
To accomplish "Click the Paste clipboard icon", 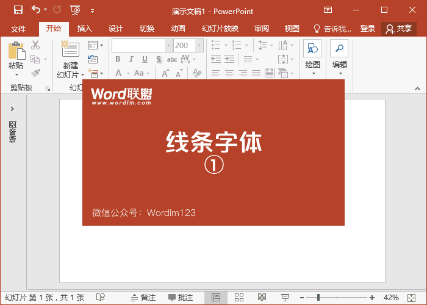I will click(x=16, y=52).
